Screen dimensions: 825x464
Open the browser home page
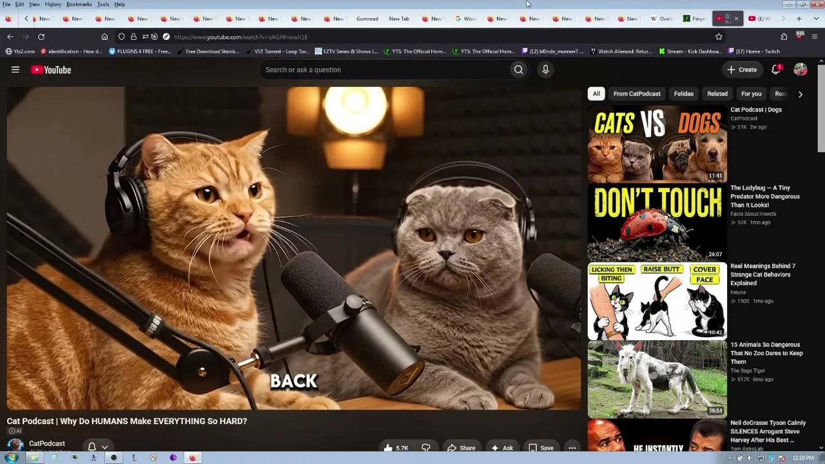click(104, 37)
